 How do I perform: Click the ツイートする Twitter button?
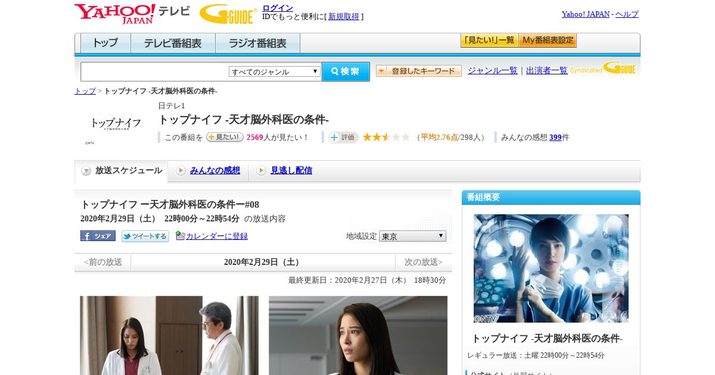click(145, 236)
